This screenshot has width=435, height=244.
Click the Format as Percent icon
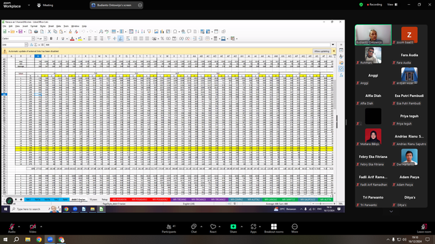point(162,39)
